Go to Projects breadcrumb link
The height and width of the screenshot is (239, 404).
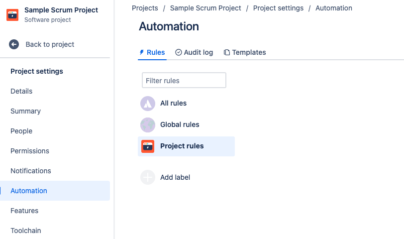point(145,8)
